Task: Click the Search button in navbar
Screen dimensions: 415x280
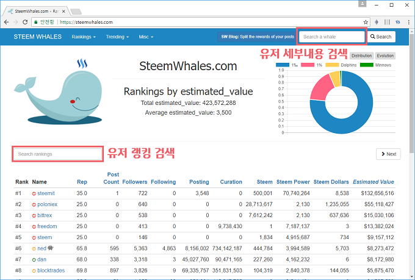Action: (x=381, y=37)
